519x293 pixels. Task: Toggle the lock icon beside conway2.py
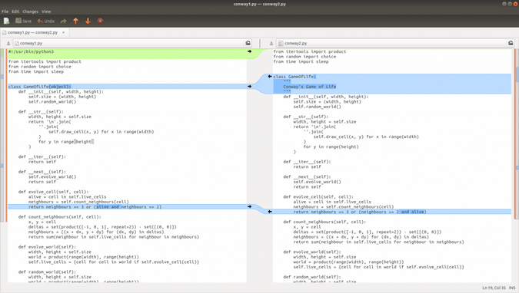[271, 43]
